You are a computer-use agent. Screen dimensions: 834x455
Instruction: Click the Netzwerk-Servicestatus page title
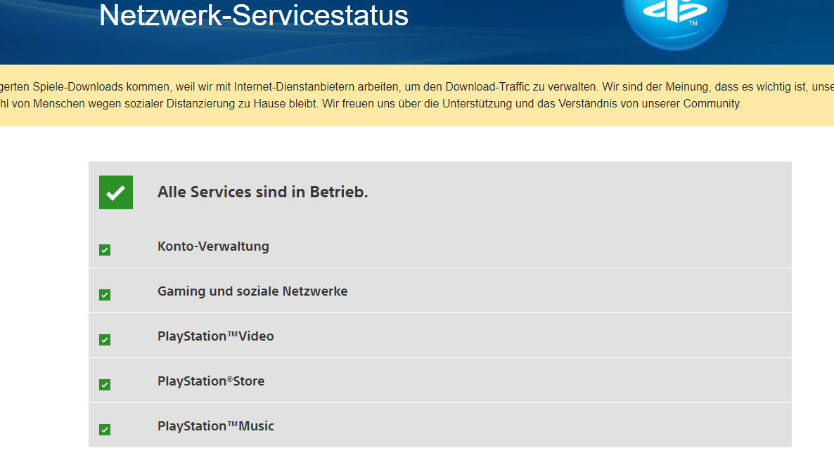(x=254, y=15)
